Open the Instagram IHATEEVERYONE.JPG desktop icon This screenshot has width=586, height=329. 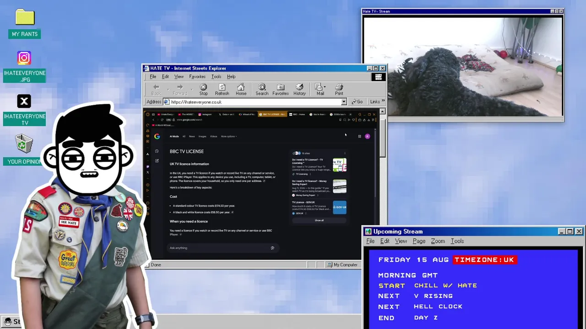click(24, 58)
